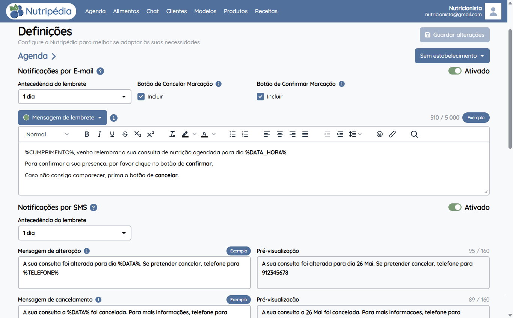
Task: Open Alimentos in top navigation
Action: coord(126,11)
